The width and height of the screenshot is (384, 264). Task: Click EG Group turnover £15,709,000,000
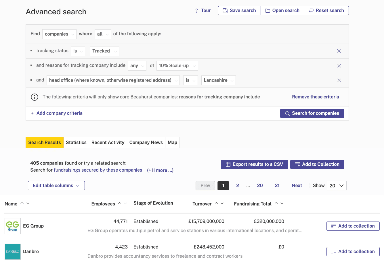click(206, 222)
